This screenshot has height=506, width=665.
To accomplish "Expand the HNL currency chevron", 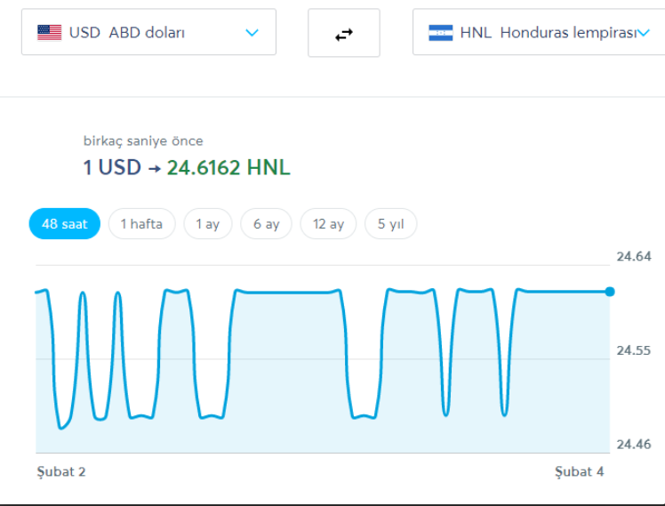I will click(x=643, y=33).
